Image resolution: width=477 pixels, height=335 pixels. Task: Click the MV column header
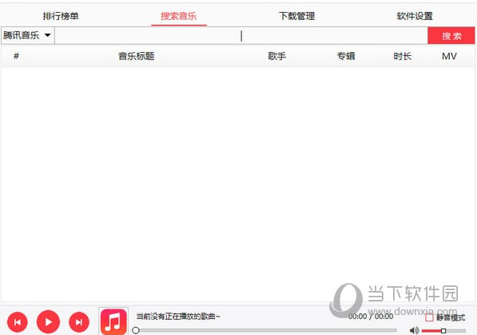449,56
